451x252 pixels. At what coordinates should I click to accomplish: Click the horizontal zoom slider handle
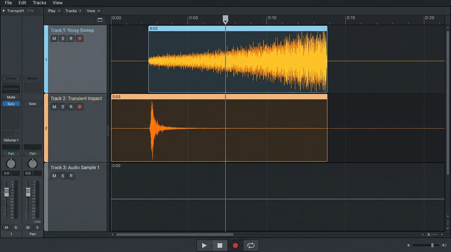(429, 235)
